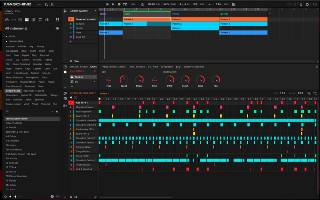Image resolution: width=320 pixels, height=200 pixels.
Task: Click the NI logo in top right
Action: point(315,4)
